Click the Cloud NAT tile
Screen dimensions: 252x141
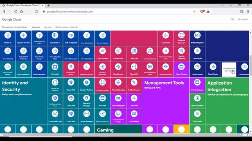click(x=165, y=38)
